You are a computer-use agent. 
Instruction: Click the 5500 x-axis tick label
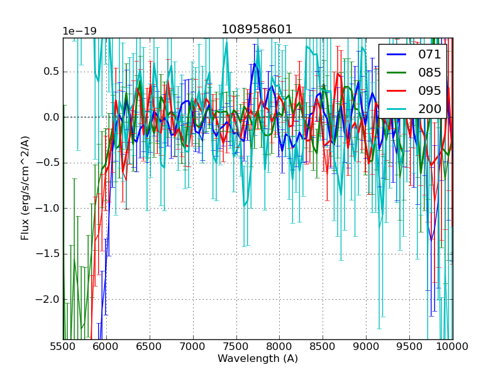coord(63,346)
